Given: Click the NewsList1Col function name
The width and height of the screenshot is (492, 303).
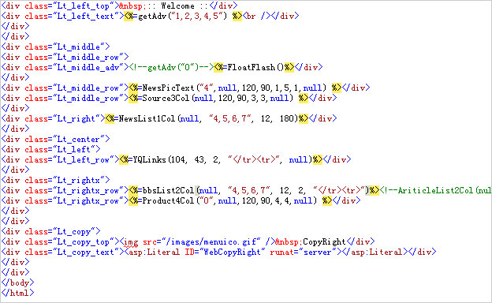Looking at the screenshot, I should (148, 118).
